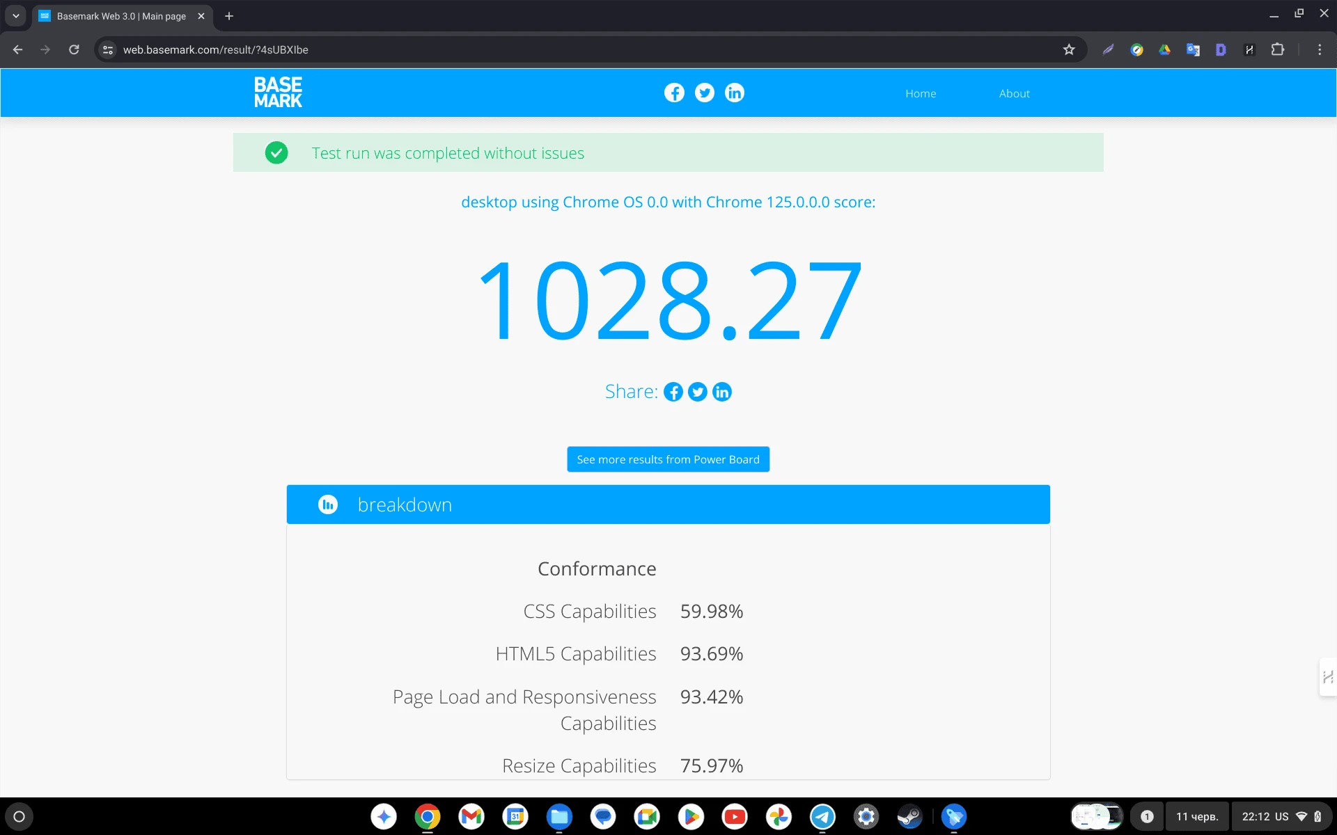This screenshot has width=1337, height=835.
Task: Bookmark this page with the star icon
Action: (1069, 49)
